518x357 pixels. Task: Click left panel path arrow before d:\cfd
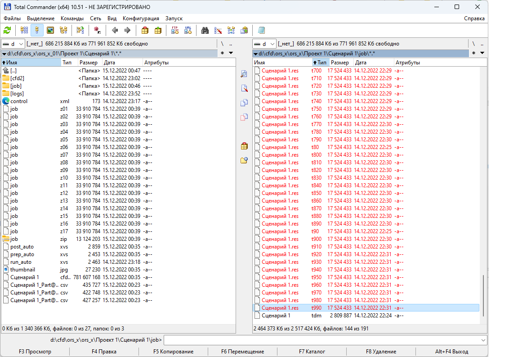(4, 54)
